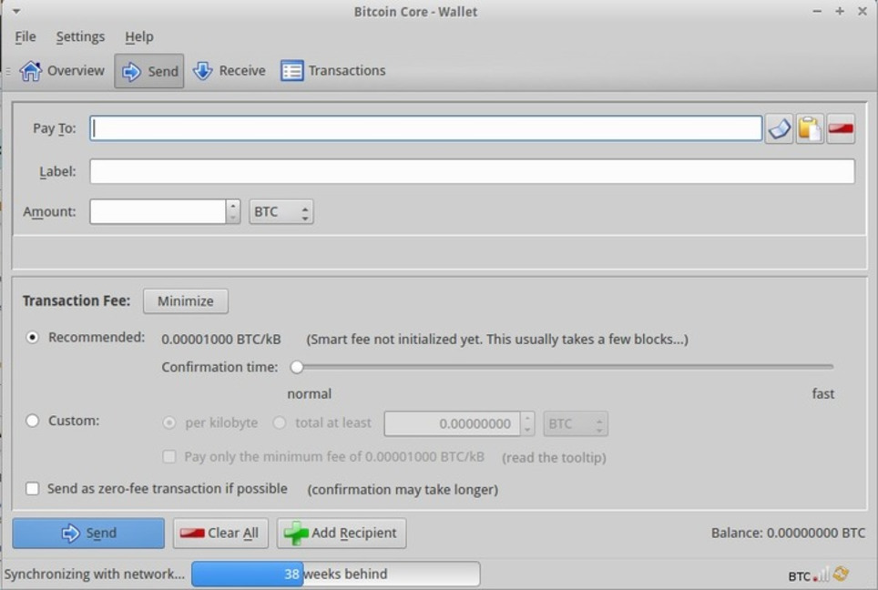Click the network connections signal icon in status bar
Viewport: 878px width, 590px height.
(x=822, y=575)
